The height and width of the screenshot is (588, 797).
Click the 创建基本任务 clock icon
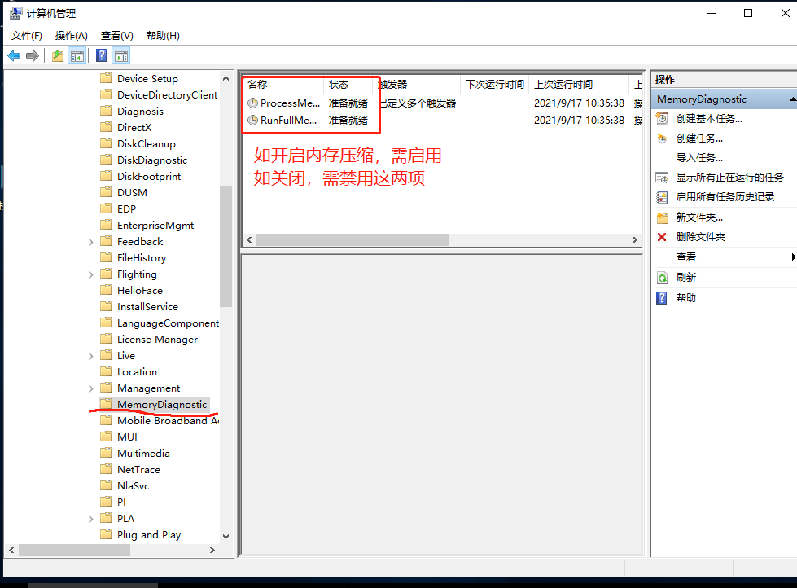pyautogui.click(x=662, y=119)
